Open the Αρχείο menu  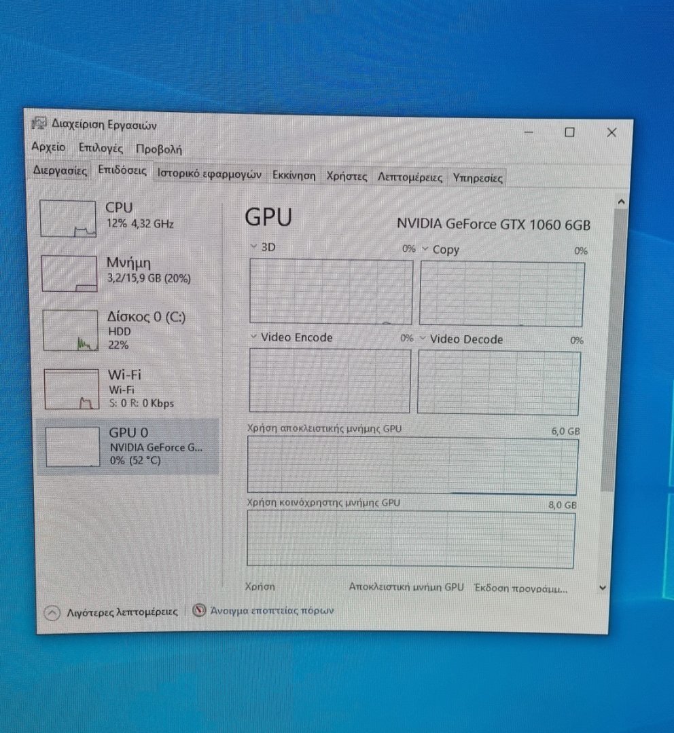pos(48,147)
